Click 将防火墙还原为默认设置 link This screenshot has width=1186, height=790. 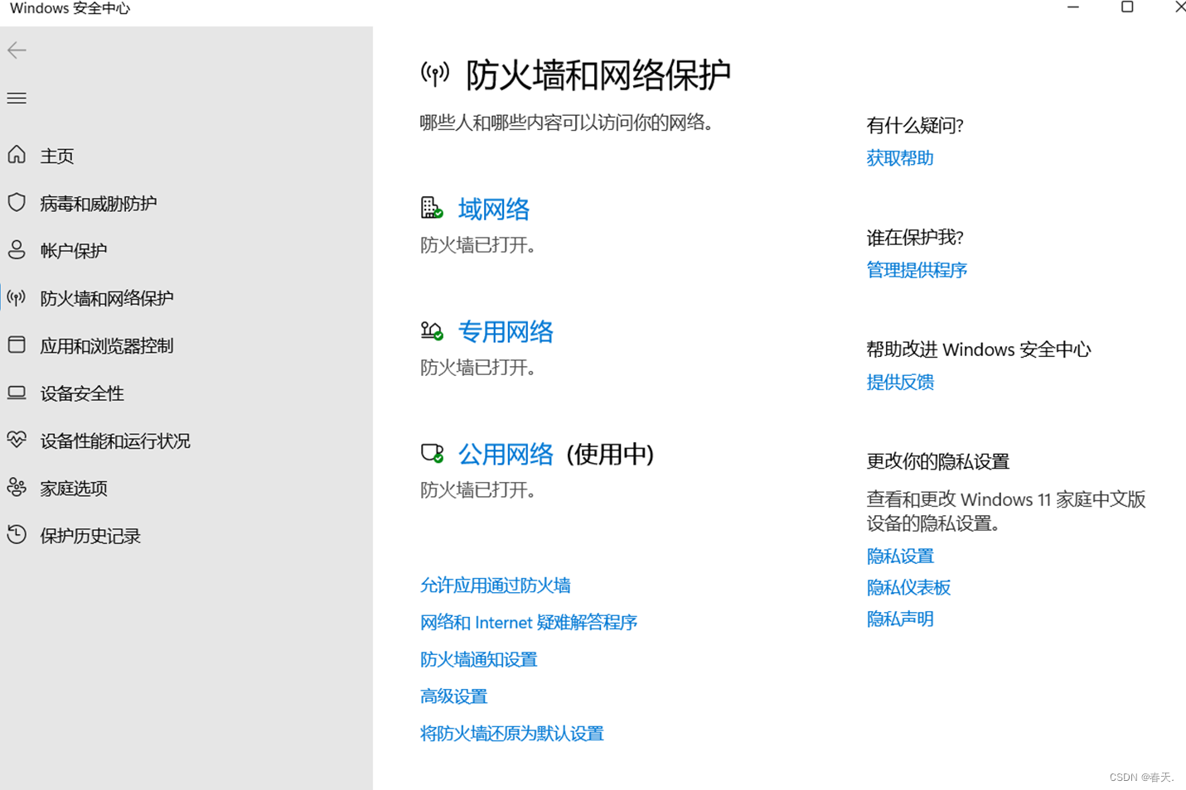(512, 734)
